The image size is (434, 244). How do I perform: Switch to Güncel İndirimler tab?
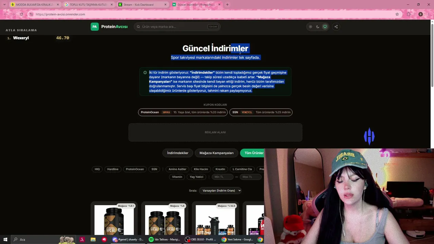point(196,5)
